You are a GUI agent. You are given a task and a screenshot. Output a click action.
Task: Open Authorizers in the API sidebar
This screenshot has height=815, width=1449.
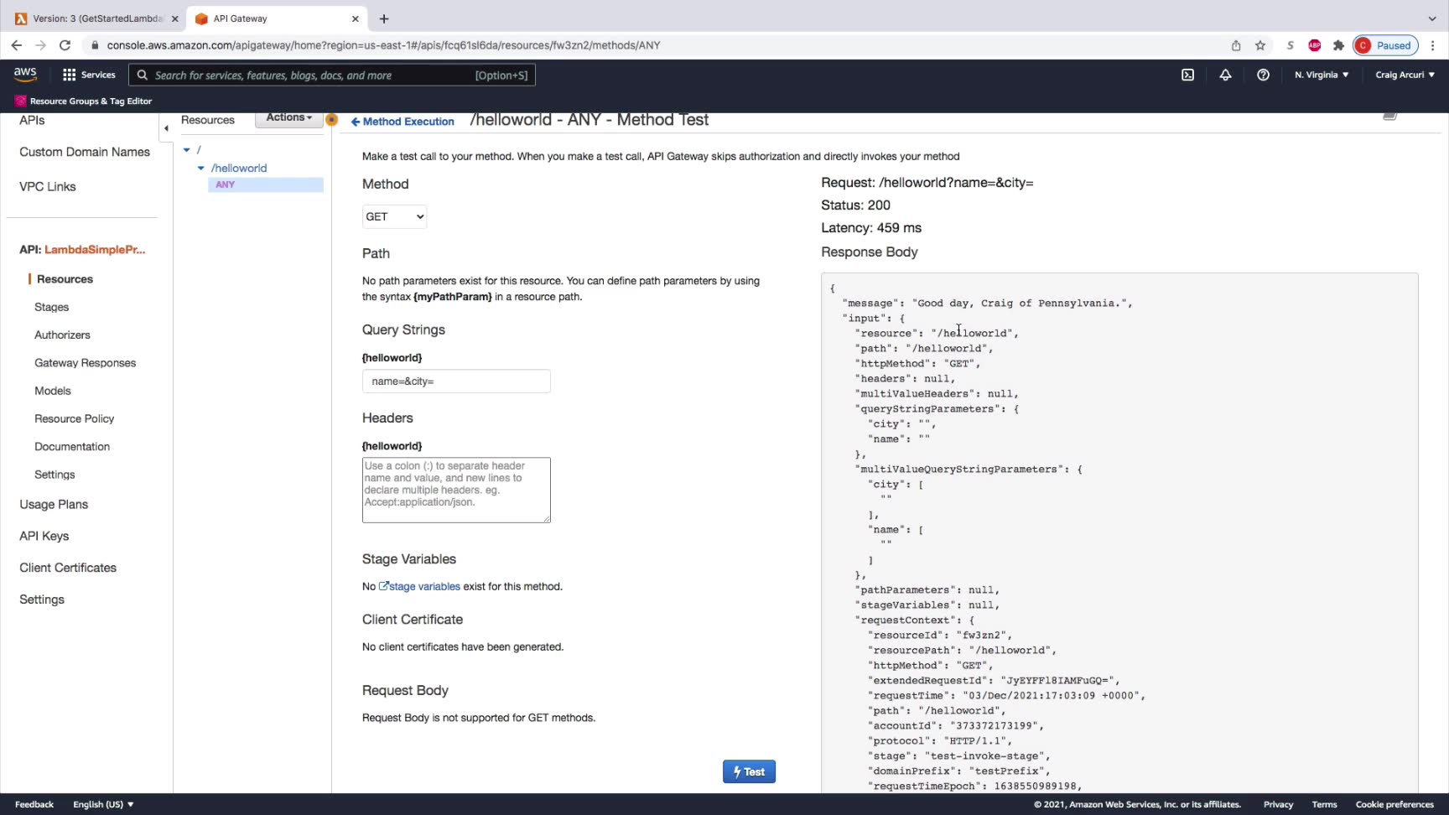[x=62, y=335]
